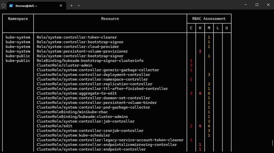This screenshot has width=274, height=153.
Task: Click ClusterRole replication-controller row
Action: (95, 84)
